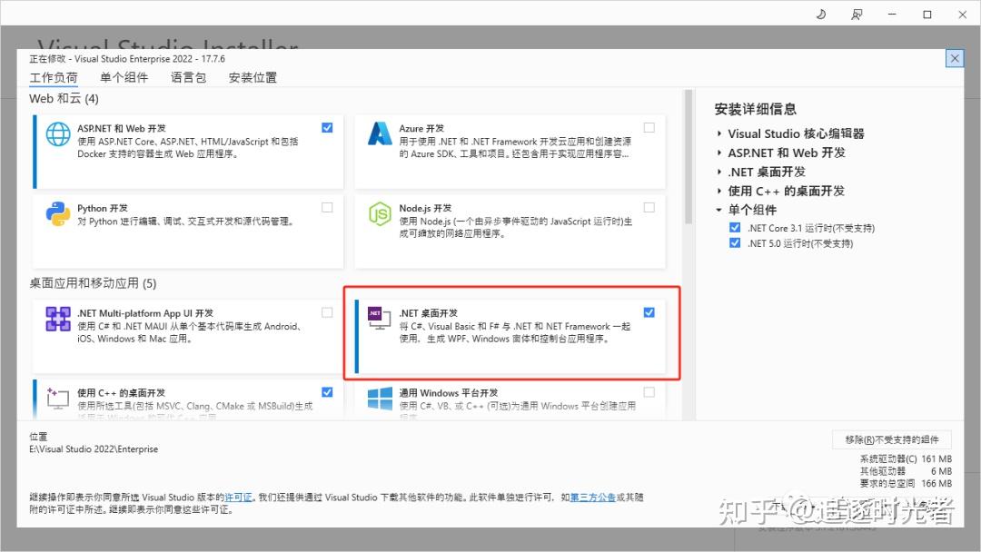This screenshot has height=552, width=981.
Task: Collapse the 单个组件 section
Action: click(718, 209)
